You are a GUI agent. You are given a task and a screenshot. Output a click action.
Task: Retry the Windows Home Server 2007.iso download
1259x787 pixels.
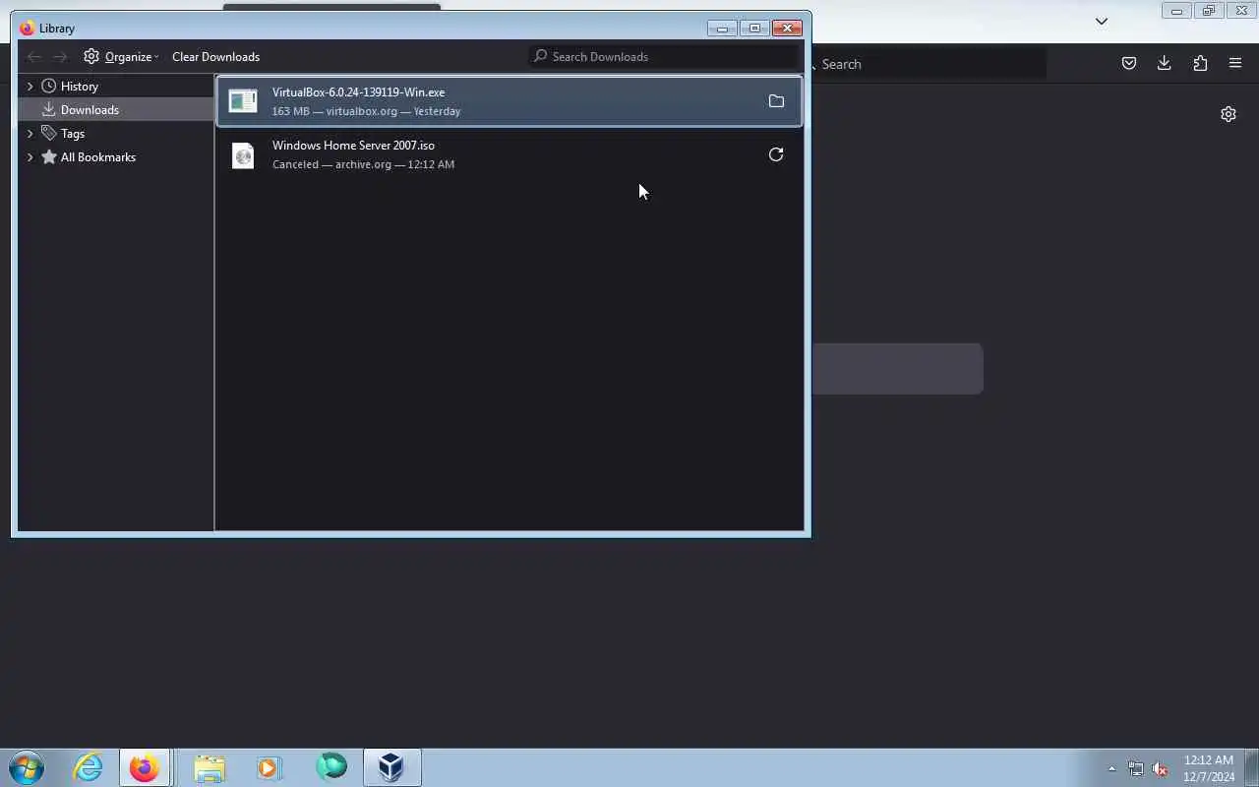(x=776, y=154)
